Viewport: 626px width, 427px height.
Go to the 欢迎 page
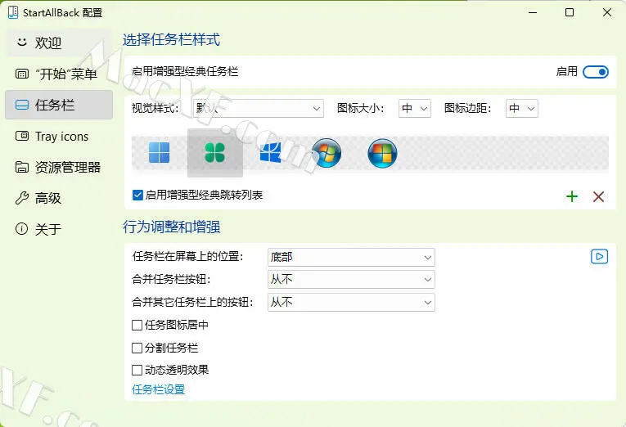point(59,43)
